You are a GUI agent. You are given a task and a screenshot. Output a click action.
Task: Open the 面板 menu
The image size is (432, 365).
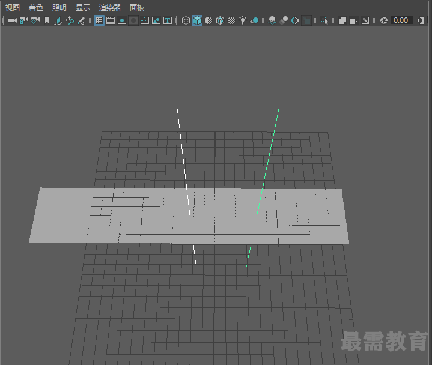tap(137, 7)
